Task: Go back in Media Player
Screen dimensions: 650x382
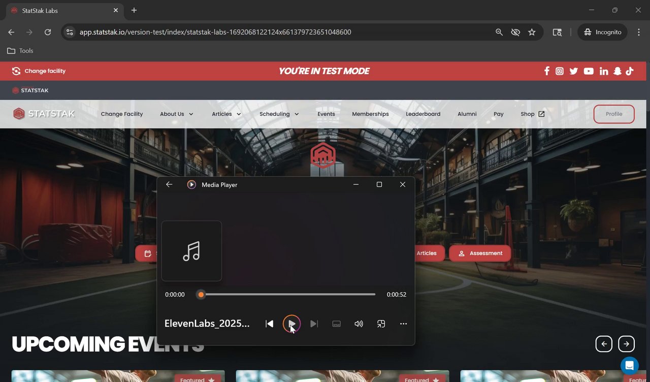Action: [169, 184]
